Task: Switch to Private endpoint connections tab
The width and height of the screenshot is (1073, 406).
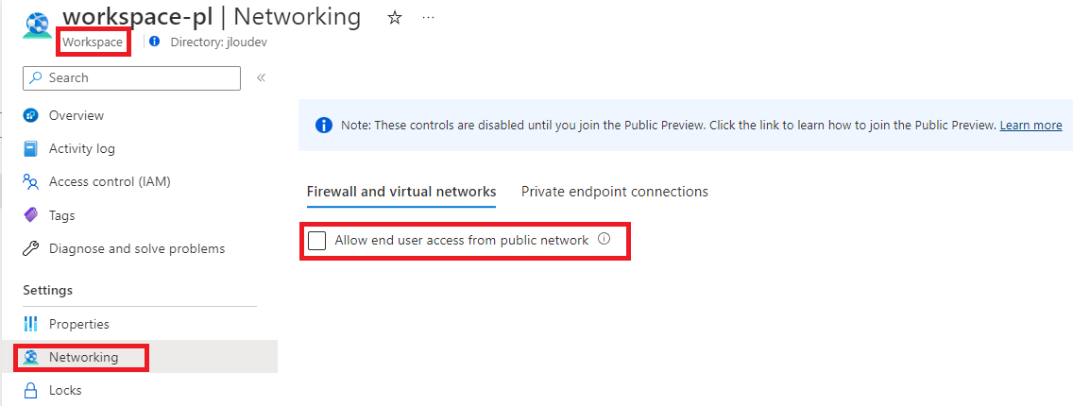Action: (615, 192)
